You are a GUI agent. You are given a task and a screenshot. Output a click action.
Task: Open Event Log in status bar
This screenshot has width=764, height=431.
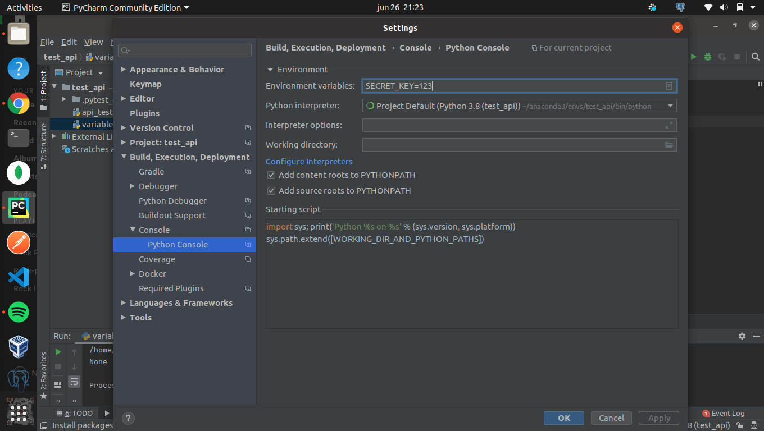coord(724,414)
